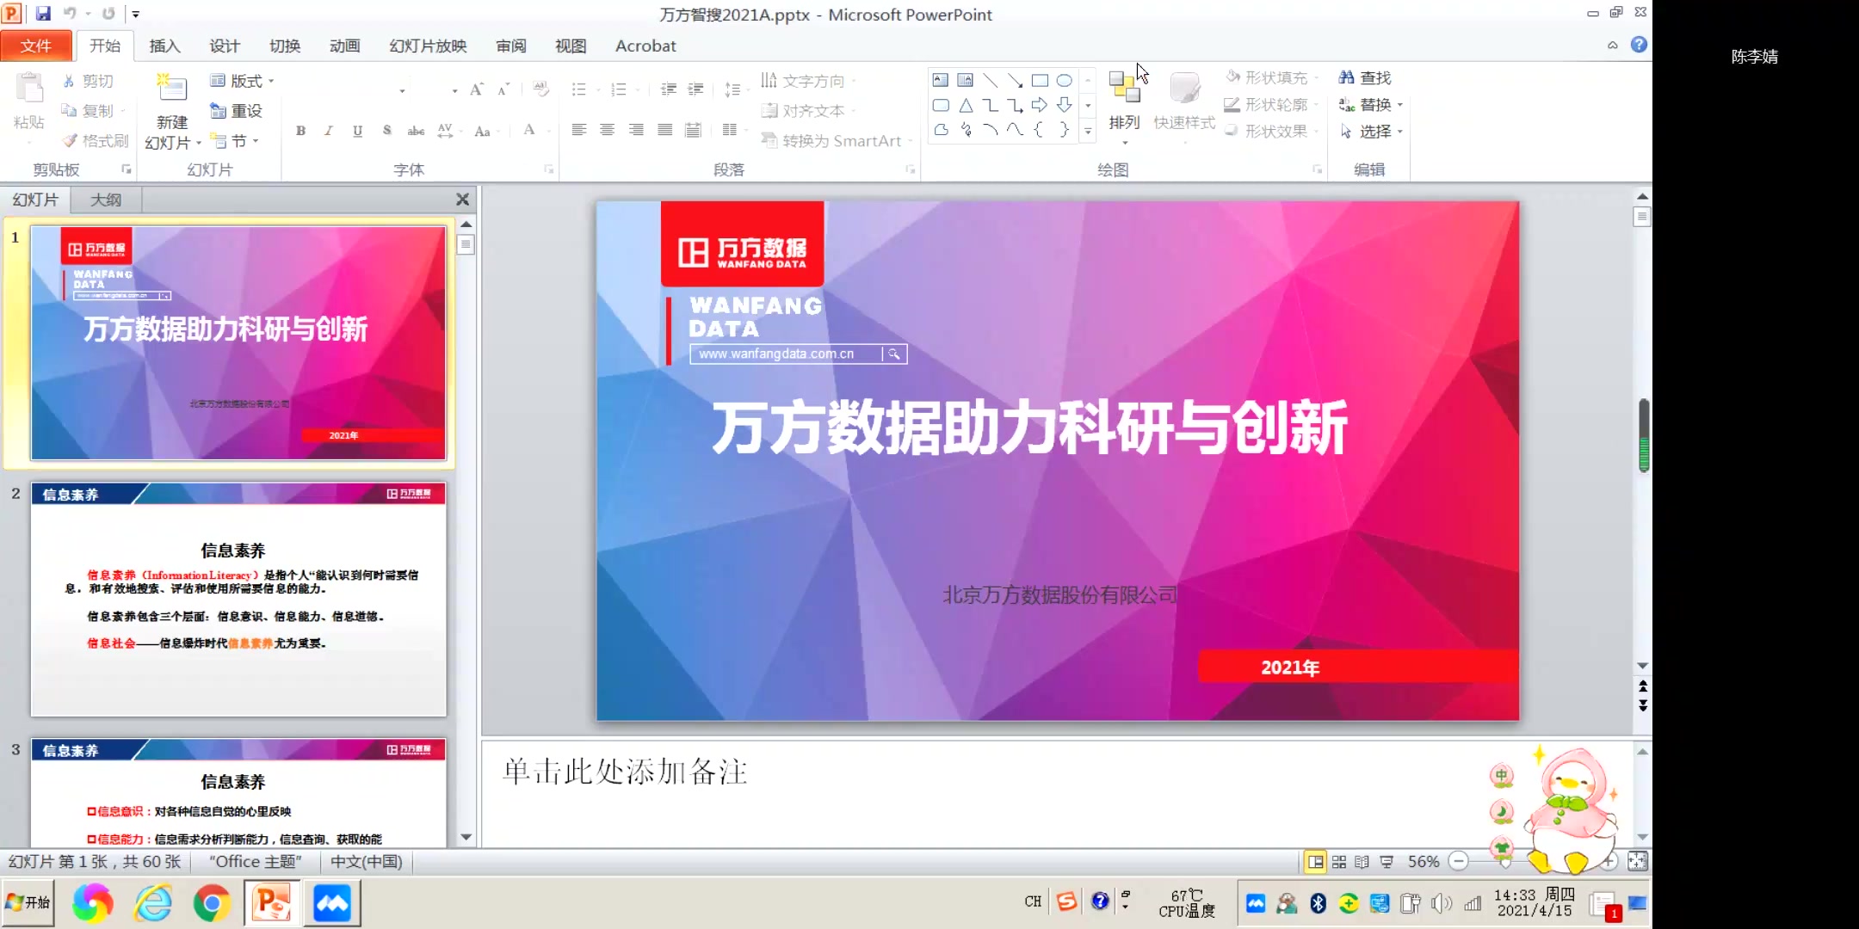Select the Cut (剪切) scissors icon
Viewport: 1859px width, 929px height.
71,80
